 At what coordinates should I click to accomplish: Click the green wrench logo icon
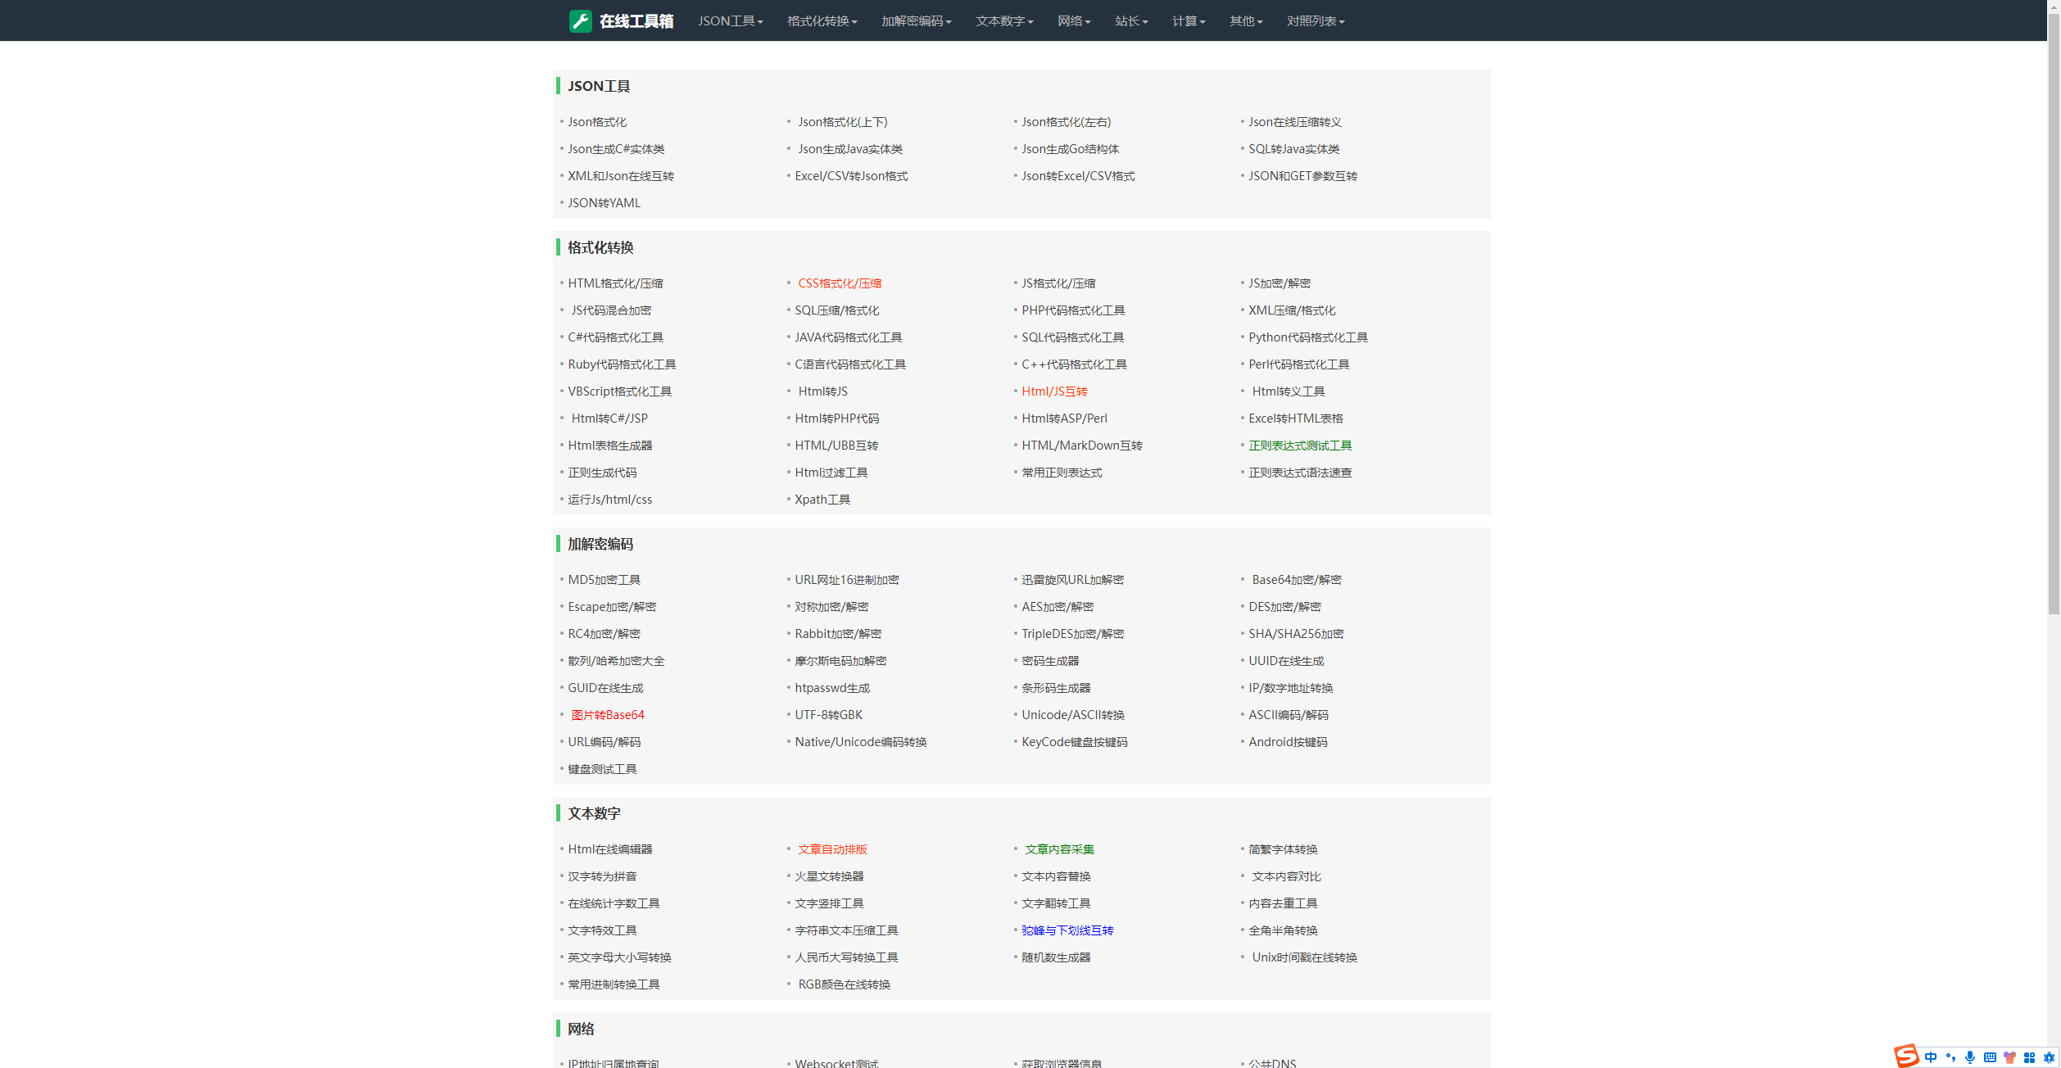tap(580, 21)
